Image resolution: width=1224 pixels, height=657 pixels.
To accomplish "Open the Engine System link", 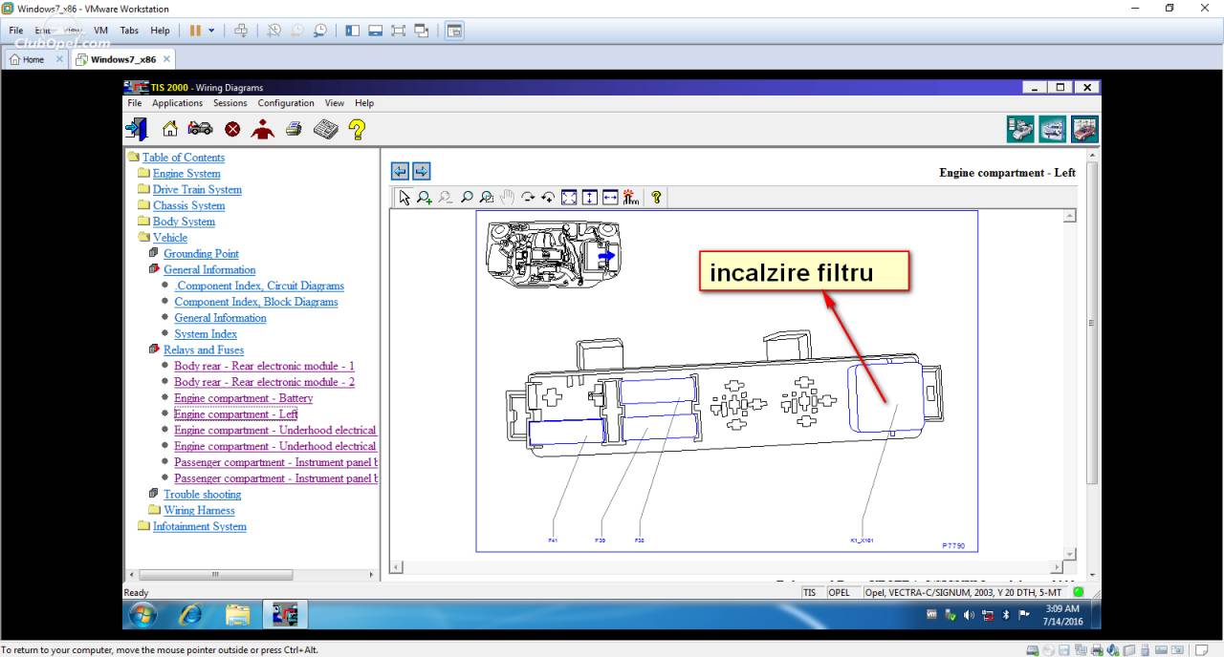I will click(186, 173).
